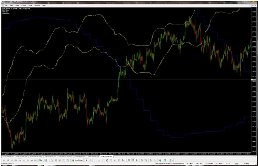This screenshot has width=258, height=166.
Task: Switch to the USDJPYFXF,Weekly chart tab
Action: 65,157
